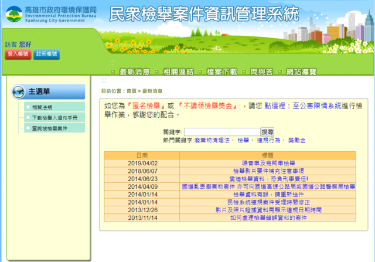375x262 pixels.
Task: Open the 檢舉影片要件補充注意事項 news item
Action: pos(268,171)
